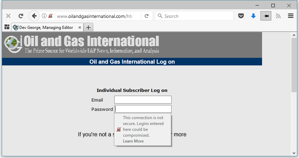Image resolution: width=299 pixels, height=158 pixels.
Task: Click the Prime Source tagline text
Action: (92, 51)
